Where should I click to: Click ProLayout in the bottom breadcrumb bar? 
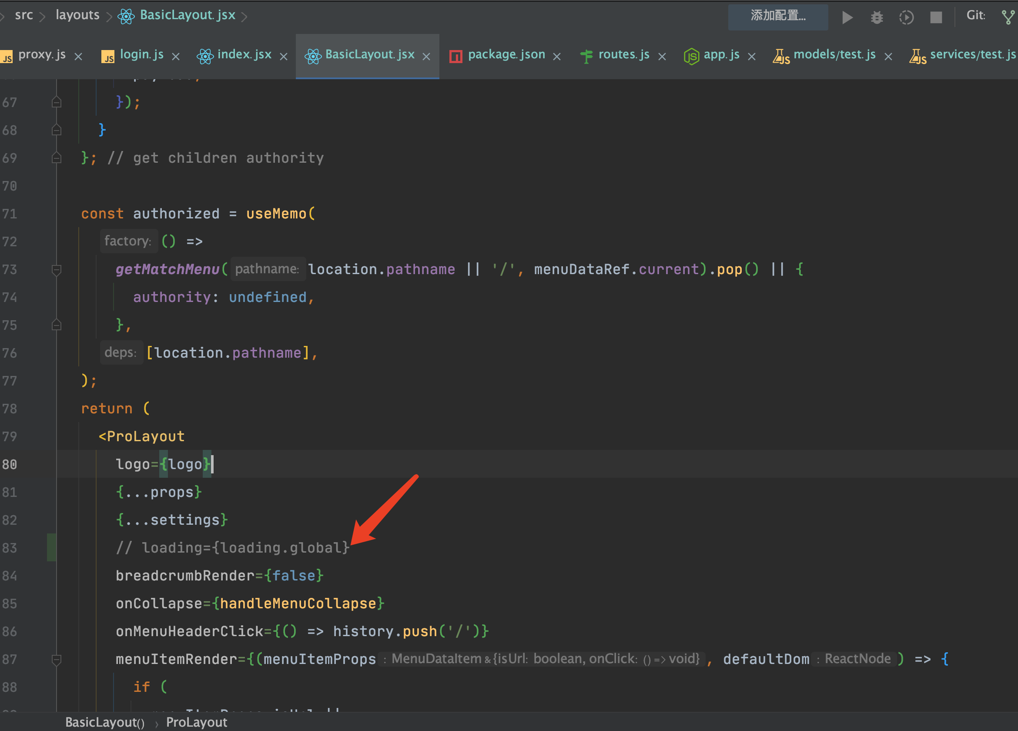pos(196,722)
